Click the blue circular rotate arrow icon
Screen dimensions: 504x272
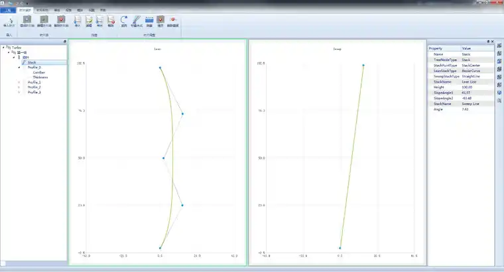pyautogui.click(x=124, y=21)
